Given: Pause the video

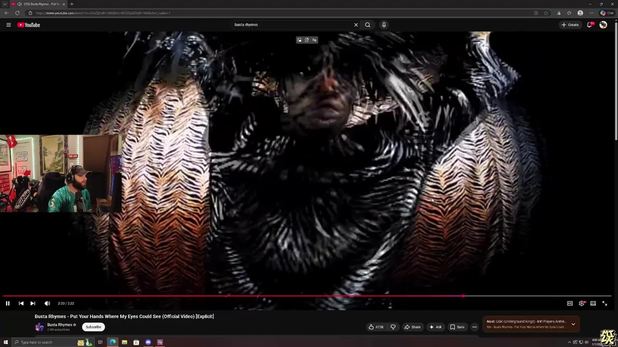Looking at the screenshot, I should click(x=8, y=303).
